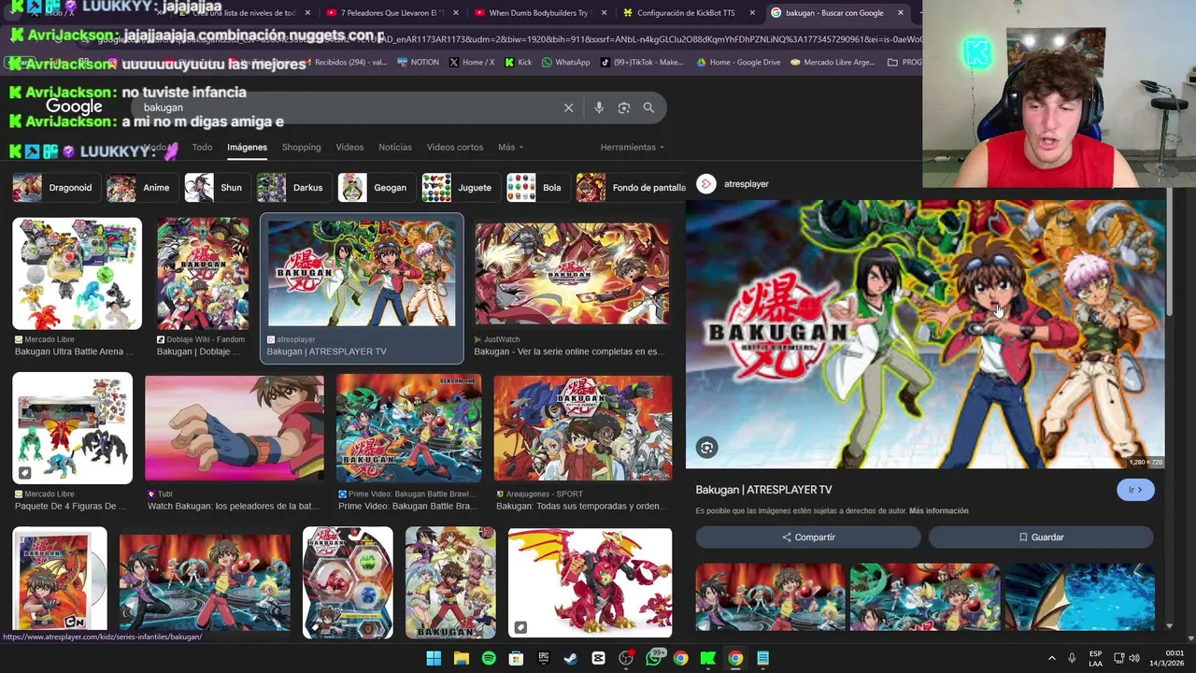Image resolution: width=1196 pixels, height=673 pixels.
Task: Open the Home / X bookmark
Action: click(472, 63)
